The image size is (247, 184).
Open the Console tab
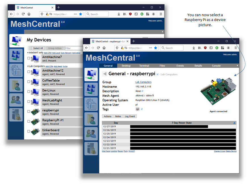tap(216, 66)
